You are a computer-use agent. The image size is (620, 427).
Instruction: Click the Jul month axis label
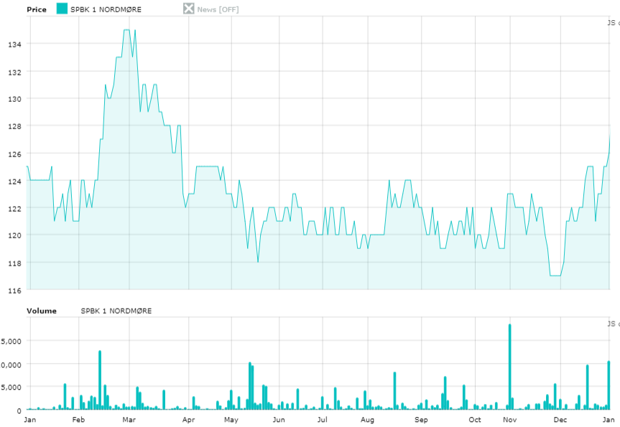[x=323, y=420]
